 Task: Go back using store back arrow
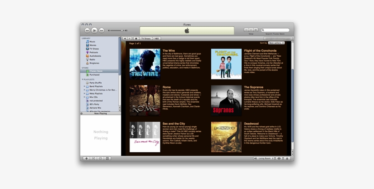click(x=125, y=39)
